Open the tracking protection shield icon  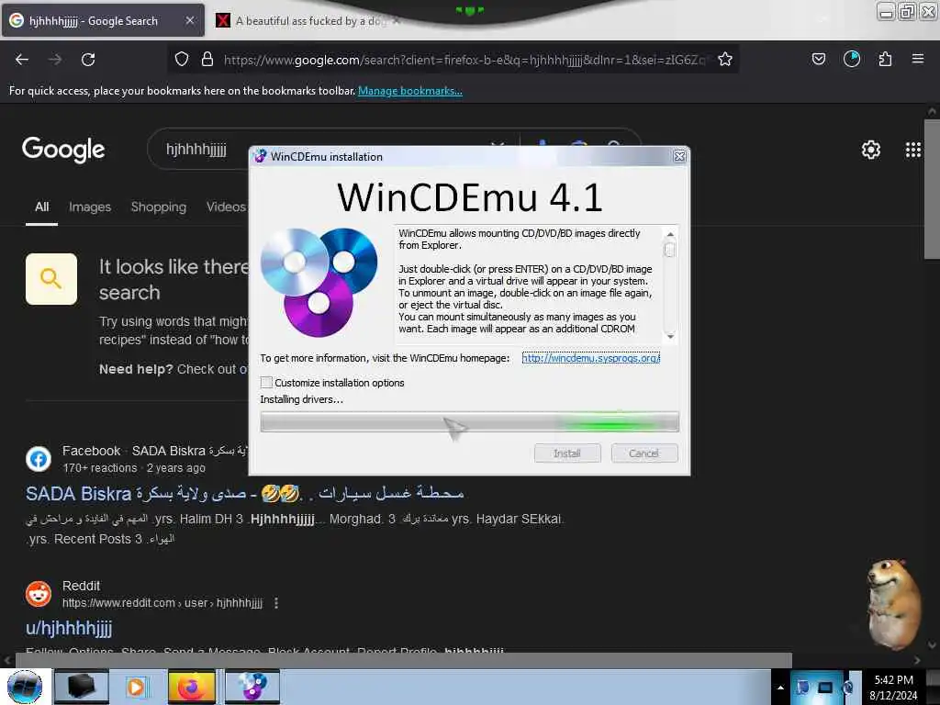click(x=182, y=59)
